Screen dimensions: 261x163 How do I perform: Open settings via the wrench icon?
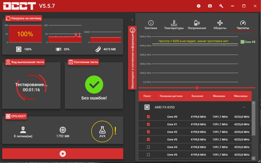pos(221,6)
